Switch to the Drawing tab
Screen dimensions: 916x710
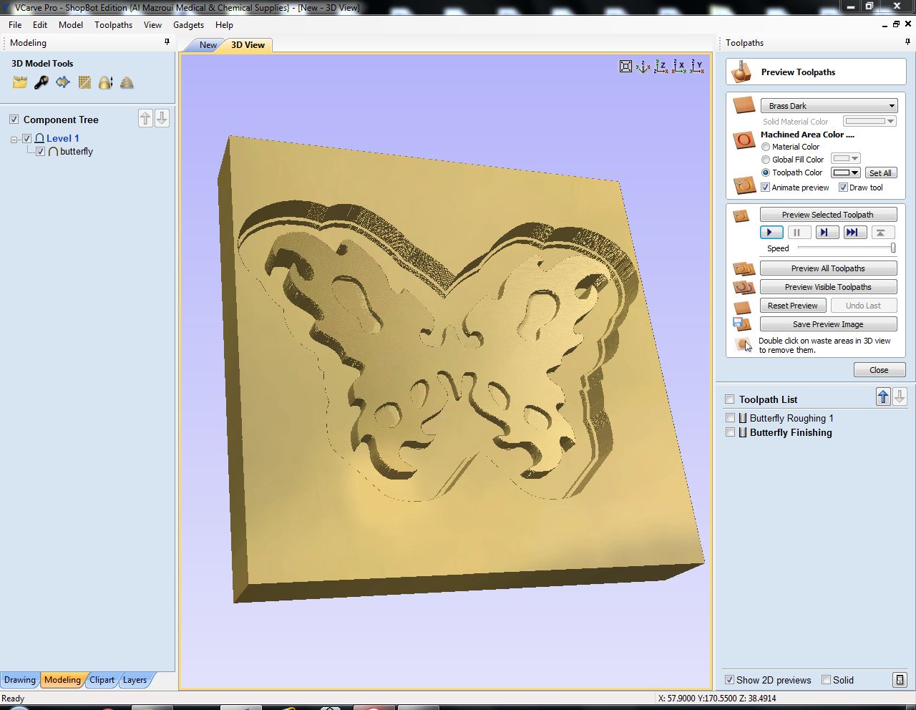(x=19, y=680)
